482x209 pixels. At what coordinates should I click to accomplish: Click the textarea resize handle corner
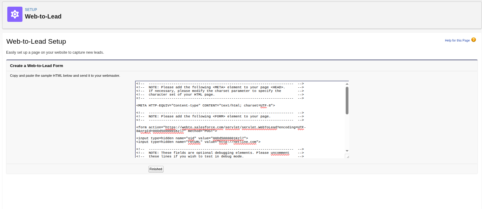coord(347,157)
